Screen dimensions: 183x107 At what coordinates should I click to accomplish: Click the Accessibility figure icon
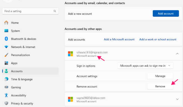[6, 95]
